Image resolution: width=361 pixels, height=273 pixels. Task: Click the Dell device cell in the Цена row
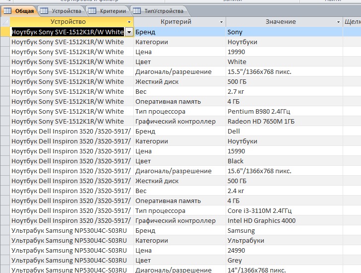tap(71, 151)
